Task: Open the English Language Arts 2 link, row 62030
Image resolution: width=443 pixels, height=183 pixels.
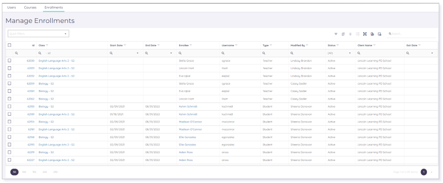Action: [56, 61]
